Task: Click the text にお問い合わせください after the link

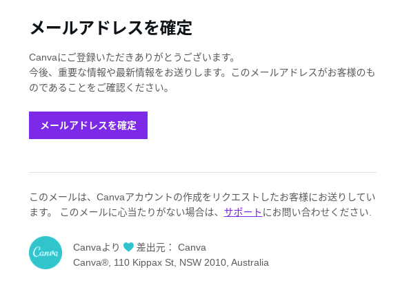Action: (317, 212)
